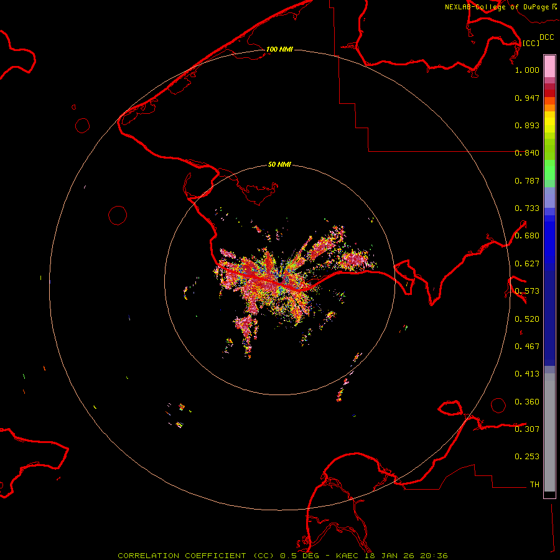Image resolution: width=560 pixels, height=560 pixels.
Task: Click the 0.520 color scale value
Action: [527, 319]
